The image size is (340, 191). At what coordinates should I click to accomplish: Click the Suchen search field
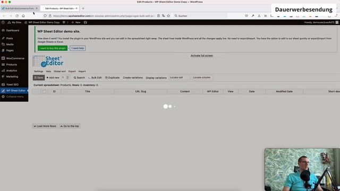[x=201, y=16]
